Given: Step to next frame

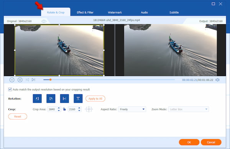Looking at the screenshot, I should click(x=33, y=80).
